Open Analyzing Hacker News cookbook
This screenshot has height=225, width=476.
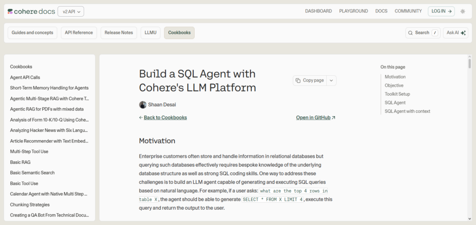click(49, 130)
